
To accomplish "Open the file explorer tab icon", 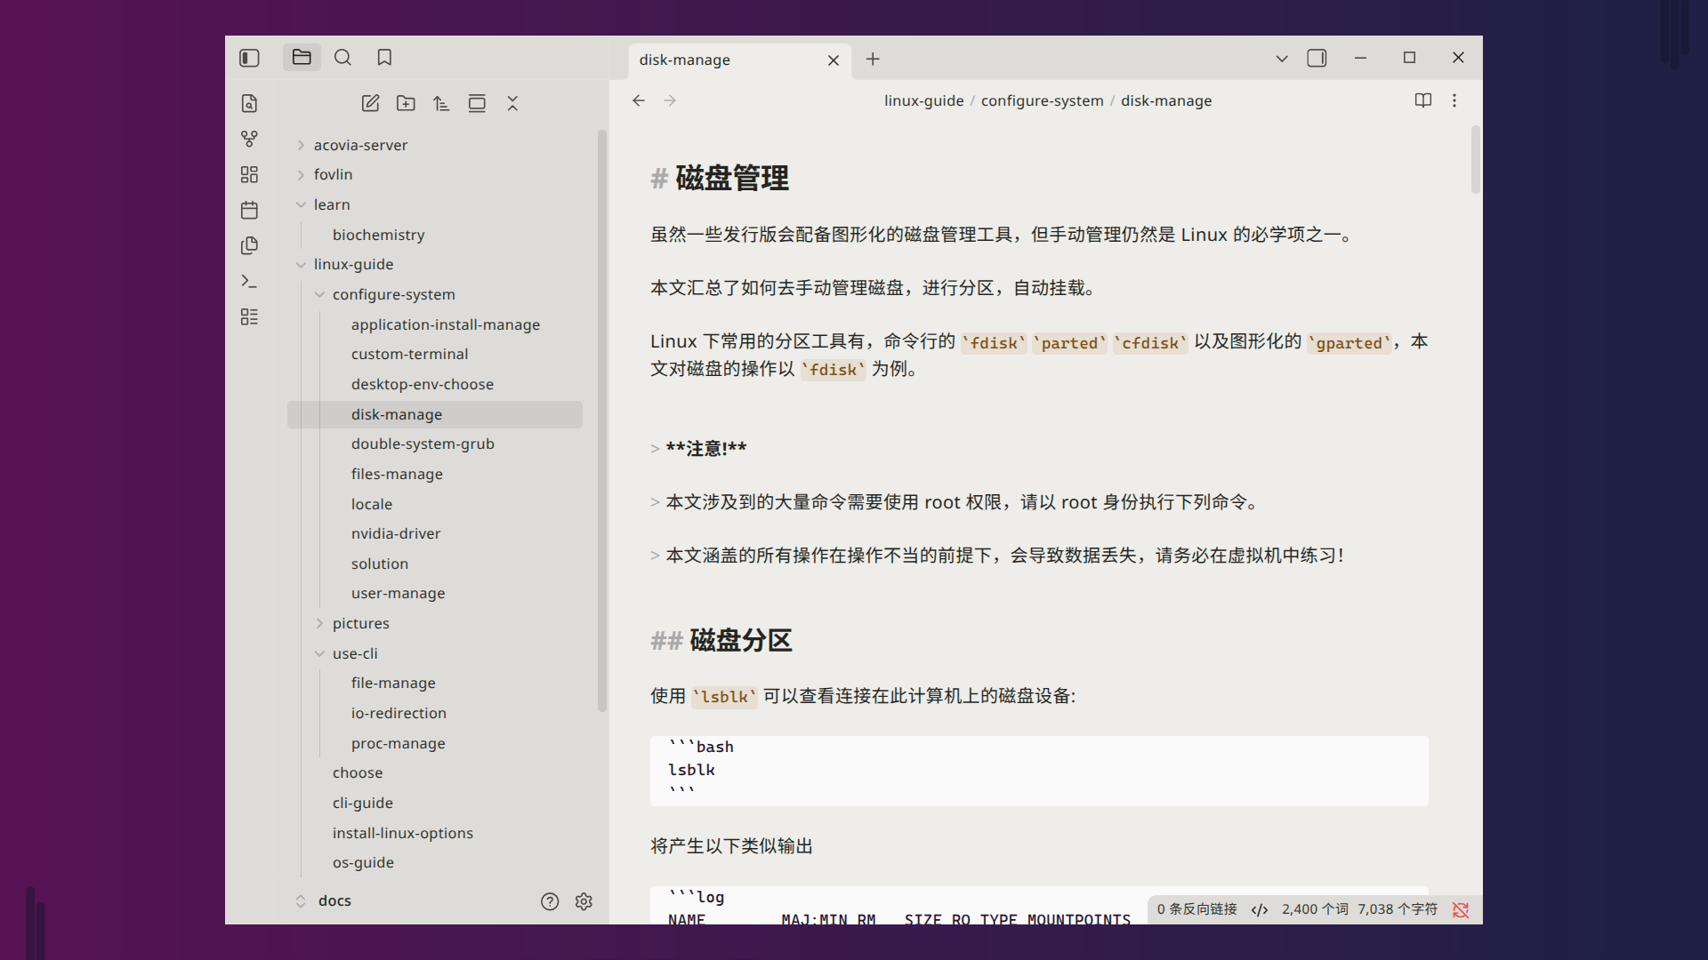I will (302, 58).
